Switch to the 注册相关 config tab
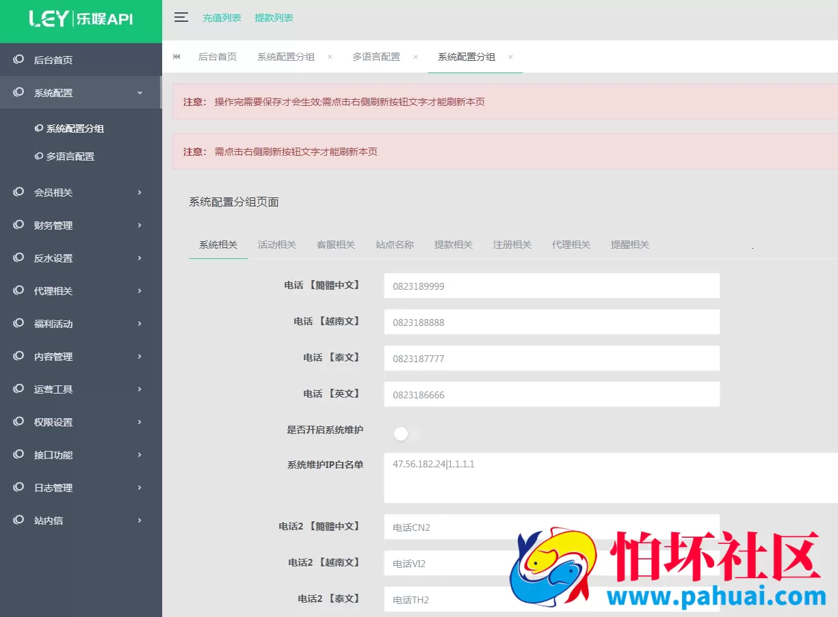This screenshot has height=617, width=838. [512, 245]
